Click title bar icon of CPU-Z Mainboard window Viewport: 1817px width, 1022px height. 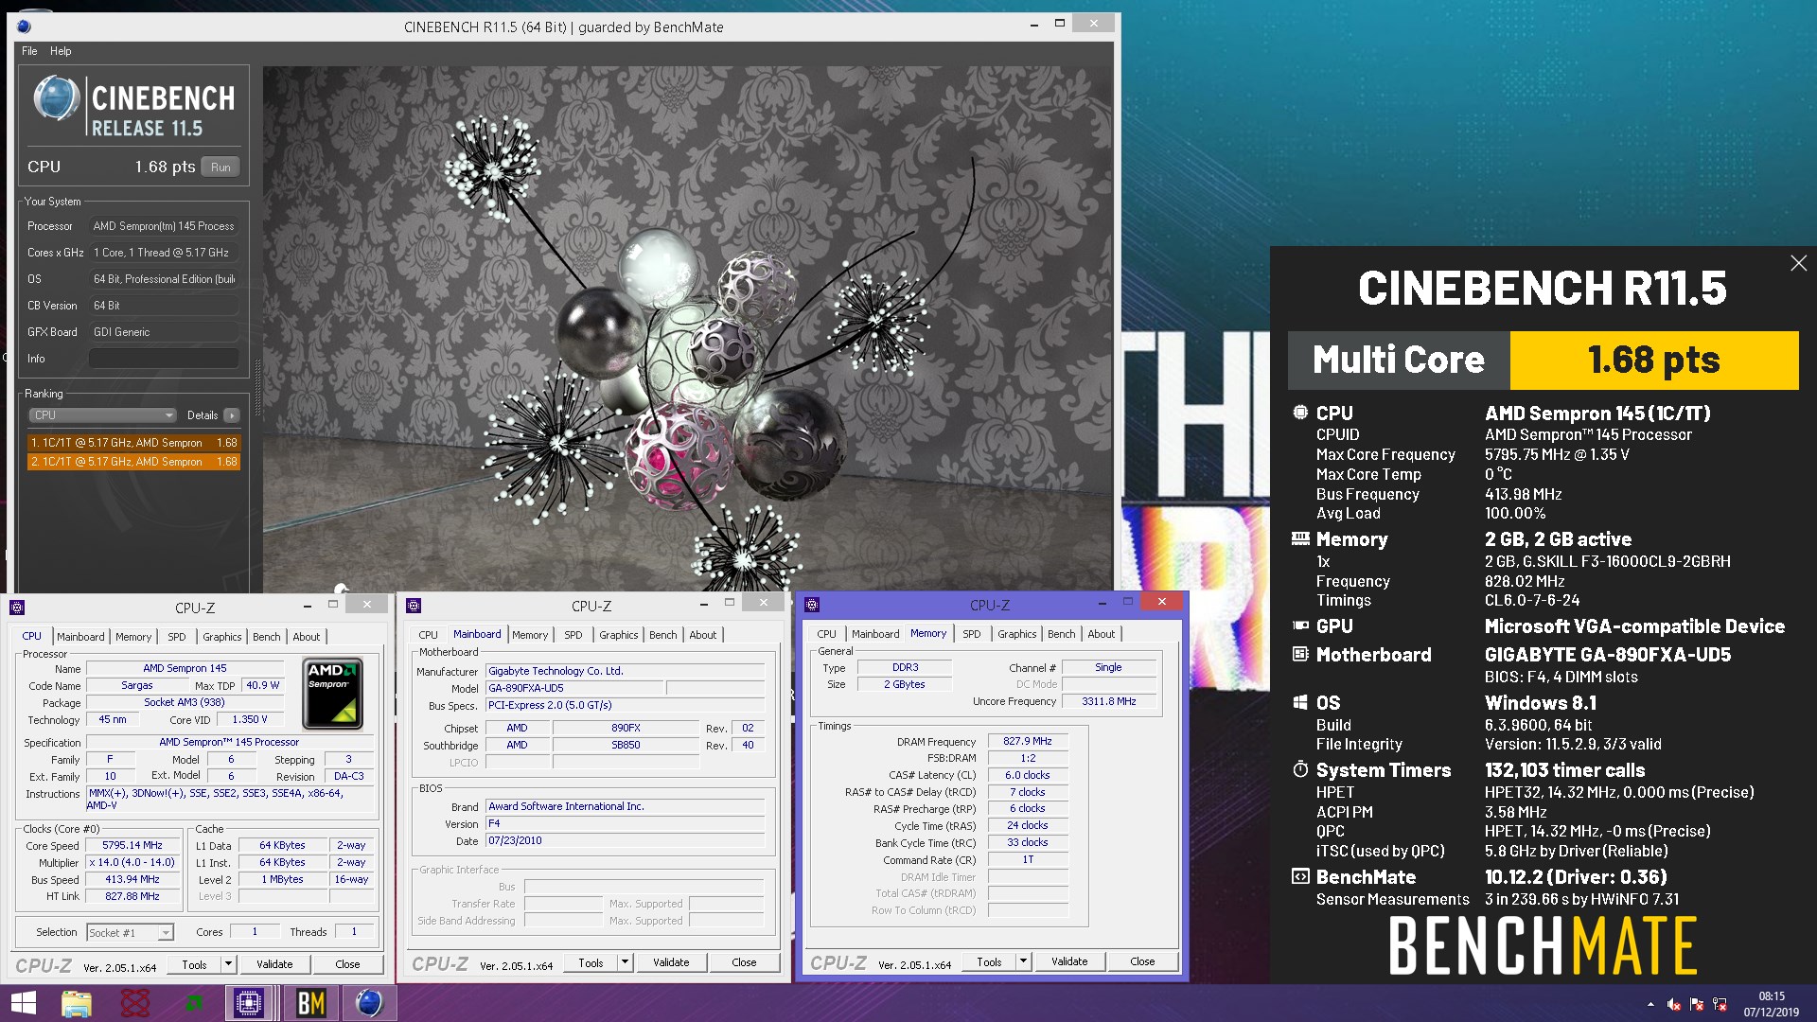click(414, 606)
